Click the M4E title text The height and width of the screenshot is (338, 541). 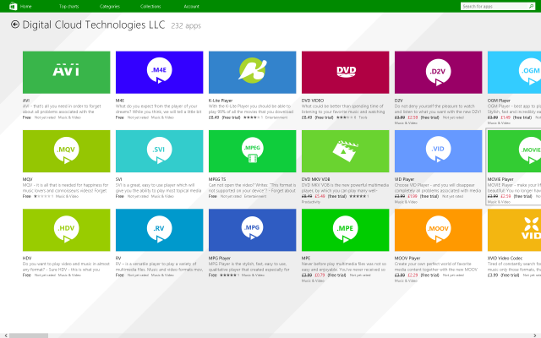pyautogui.click(x=120, y=101)
